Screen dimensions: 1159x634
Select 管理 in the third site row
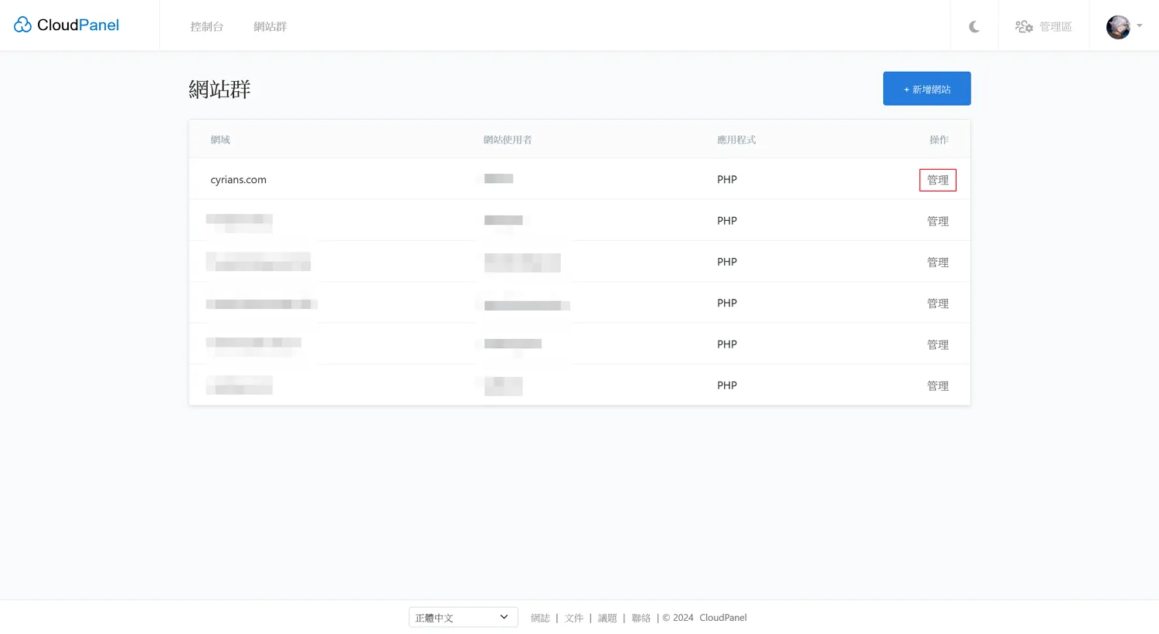[x=937, y=263]
